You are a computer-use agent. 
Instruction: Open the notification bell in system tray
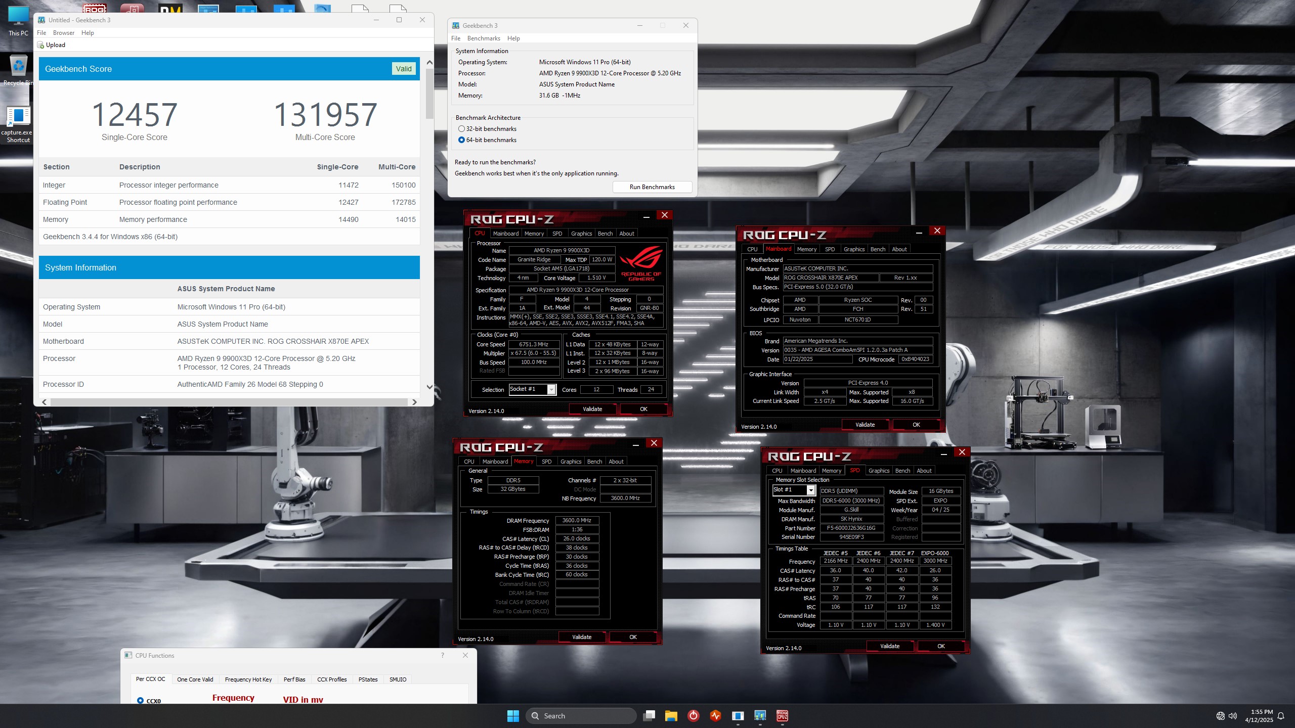point(1281,716)
